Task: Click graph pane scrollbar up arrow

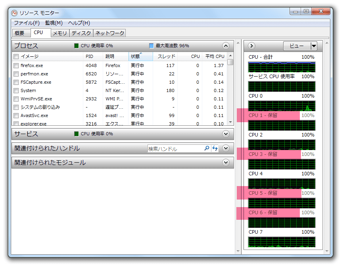Action: [327, 43]
